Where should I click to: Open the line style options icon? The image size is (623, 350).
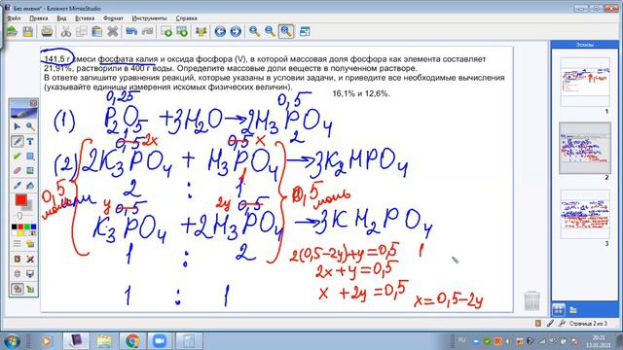pyautogui.click(x=18, y=244)
